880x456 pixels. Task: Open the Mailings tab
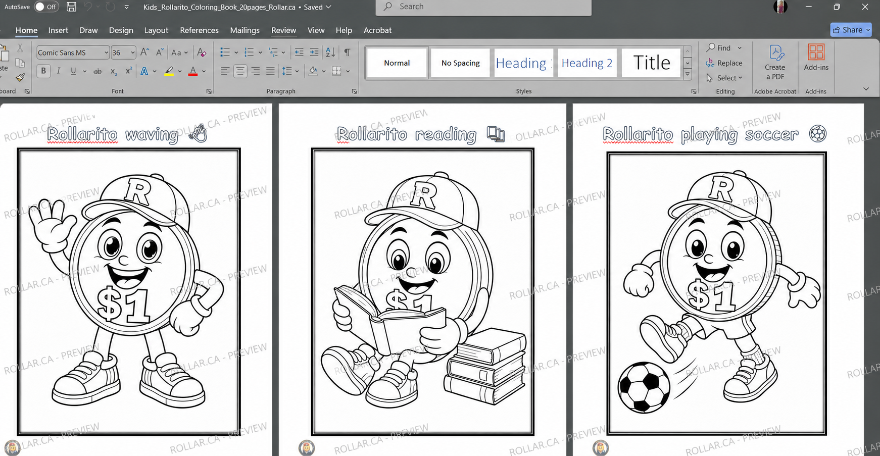pyautogui.click(x=245, y=30)
